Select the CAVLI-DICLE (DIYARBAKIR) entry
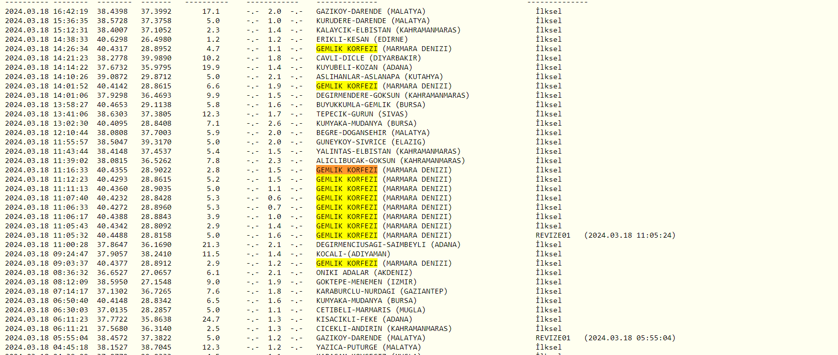The height and width of the screenshot is (355, 838). 368,58
